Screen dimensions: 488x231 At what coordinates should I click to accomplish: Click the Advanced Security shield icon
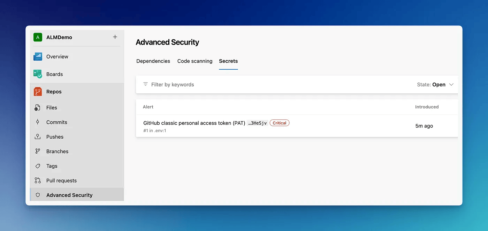38,195
